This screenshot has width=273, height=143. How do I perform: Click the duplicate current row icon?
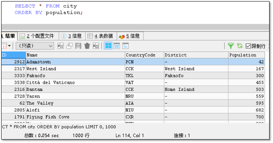click(69, 46)
